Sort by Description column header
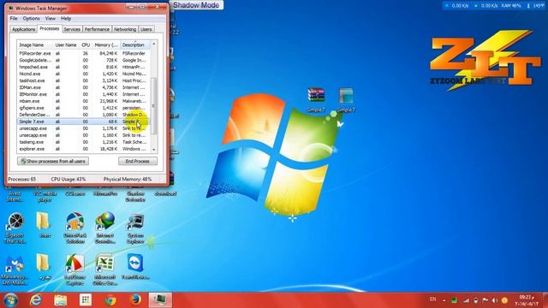Viewport: 548px width, 308px height. [135, 45]
